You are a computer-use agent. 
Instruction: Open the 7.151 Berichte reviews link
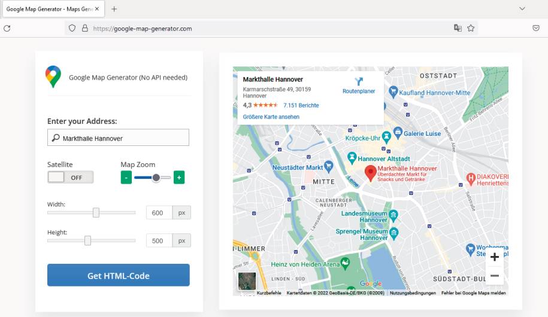pyautogui.click(x=301, y=105)
